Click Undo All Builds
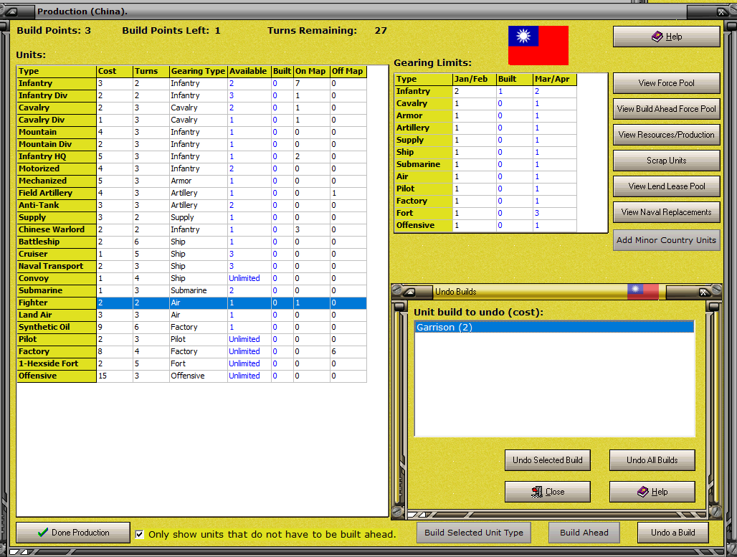Viewport: 737px width, 557px height. tap(652, 460)
